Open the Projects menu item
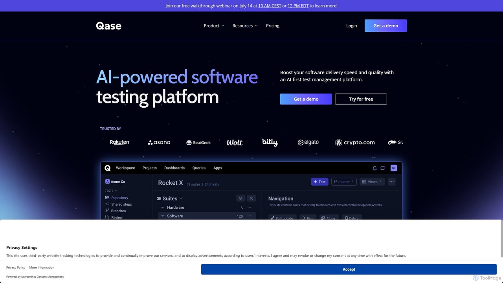Image resolution: width=503 pixels, height=283 pixels. pyautogui.click(x=150, y=168)
